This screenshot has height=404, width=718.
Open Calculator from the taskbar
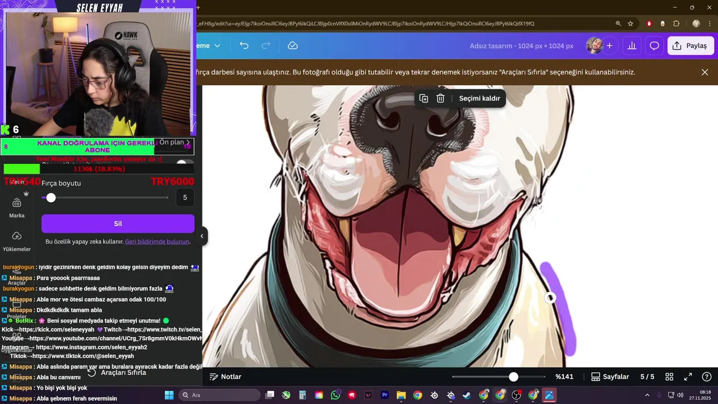(x=302, y=395)
